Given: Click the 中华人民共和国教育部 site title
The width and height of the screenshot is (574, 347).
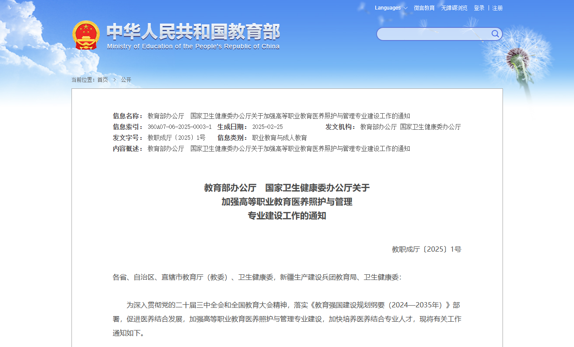Looking at the screenshot, I should pyautogui.click(x=193, y=31).
